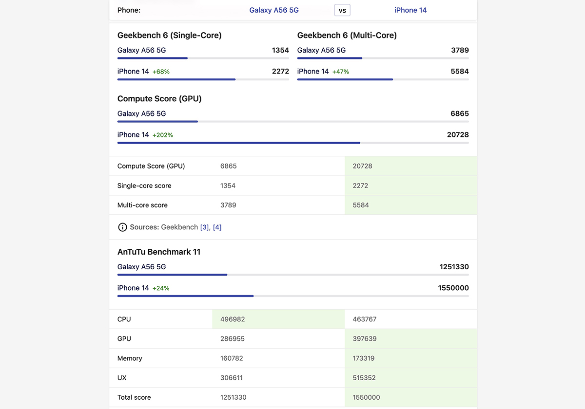Click the UX row label
Screen dimensions: 585x409
(122, 378)
